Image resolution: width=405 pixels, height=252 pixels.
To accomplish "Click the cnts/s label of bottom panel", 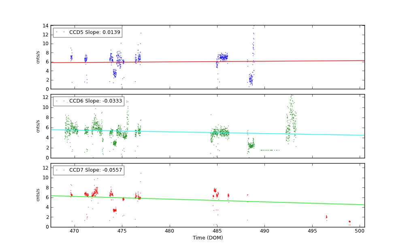I will 38,195.
